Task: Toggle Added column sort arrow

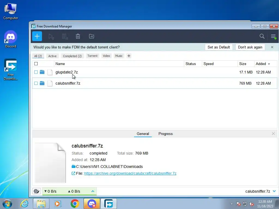Action: click(269, 64)
